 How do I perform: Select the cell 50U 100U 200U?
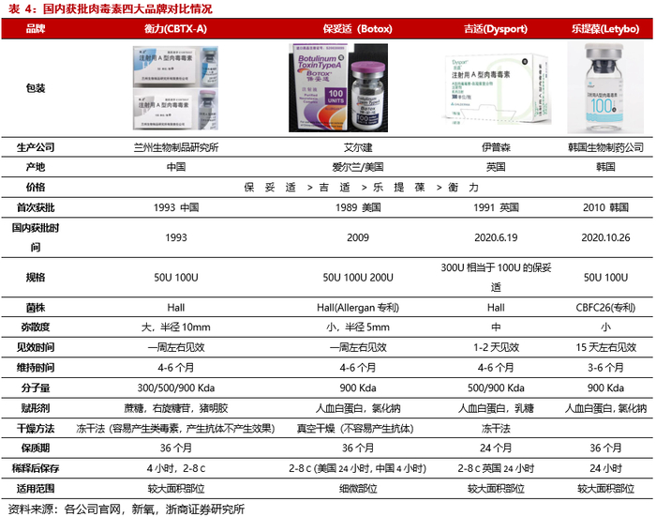click(x=358, y=278)
